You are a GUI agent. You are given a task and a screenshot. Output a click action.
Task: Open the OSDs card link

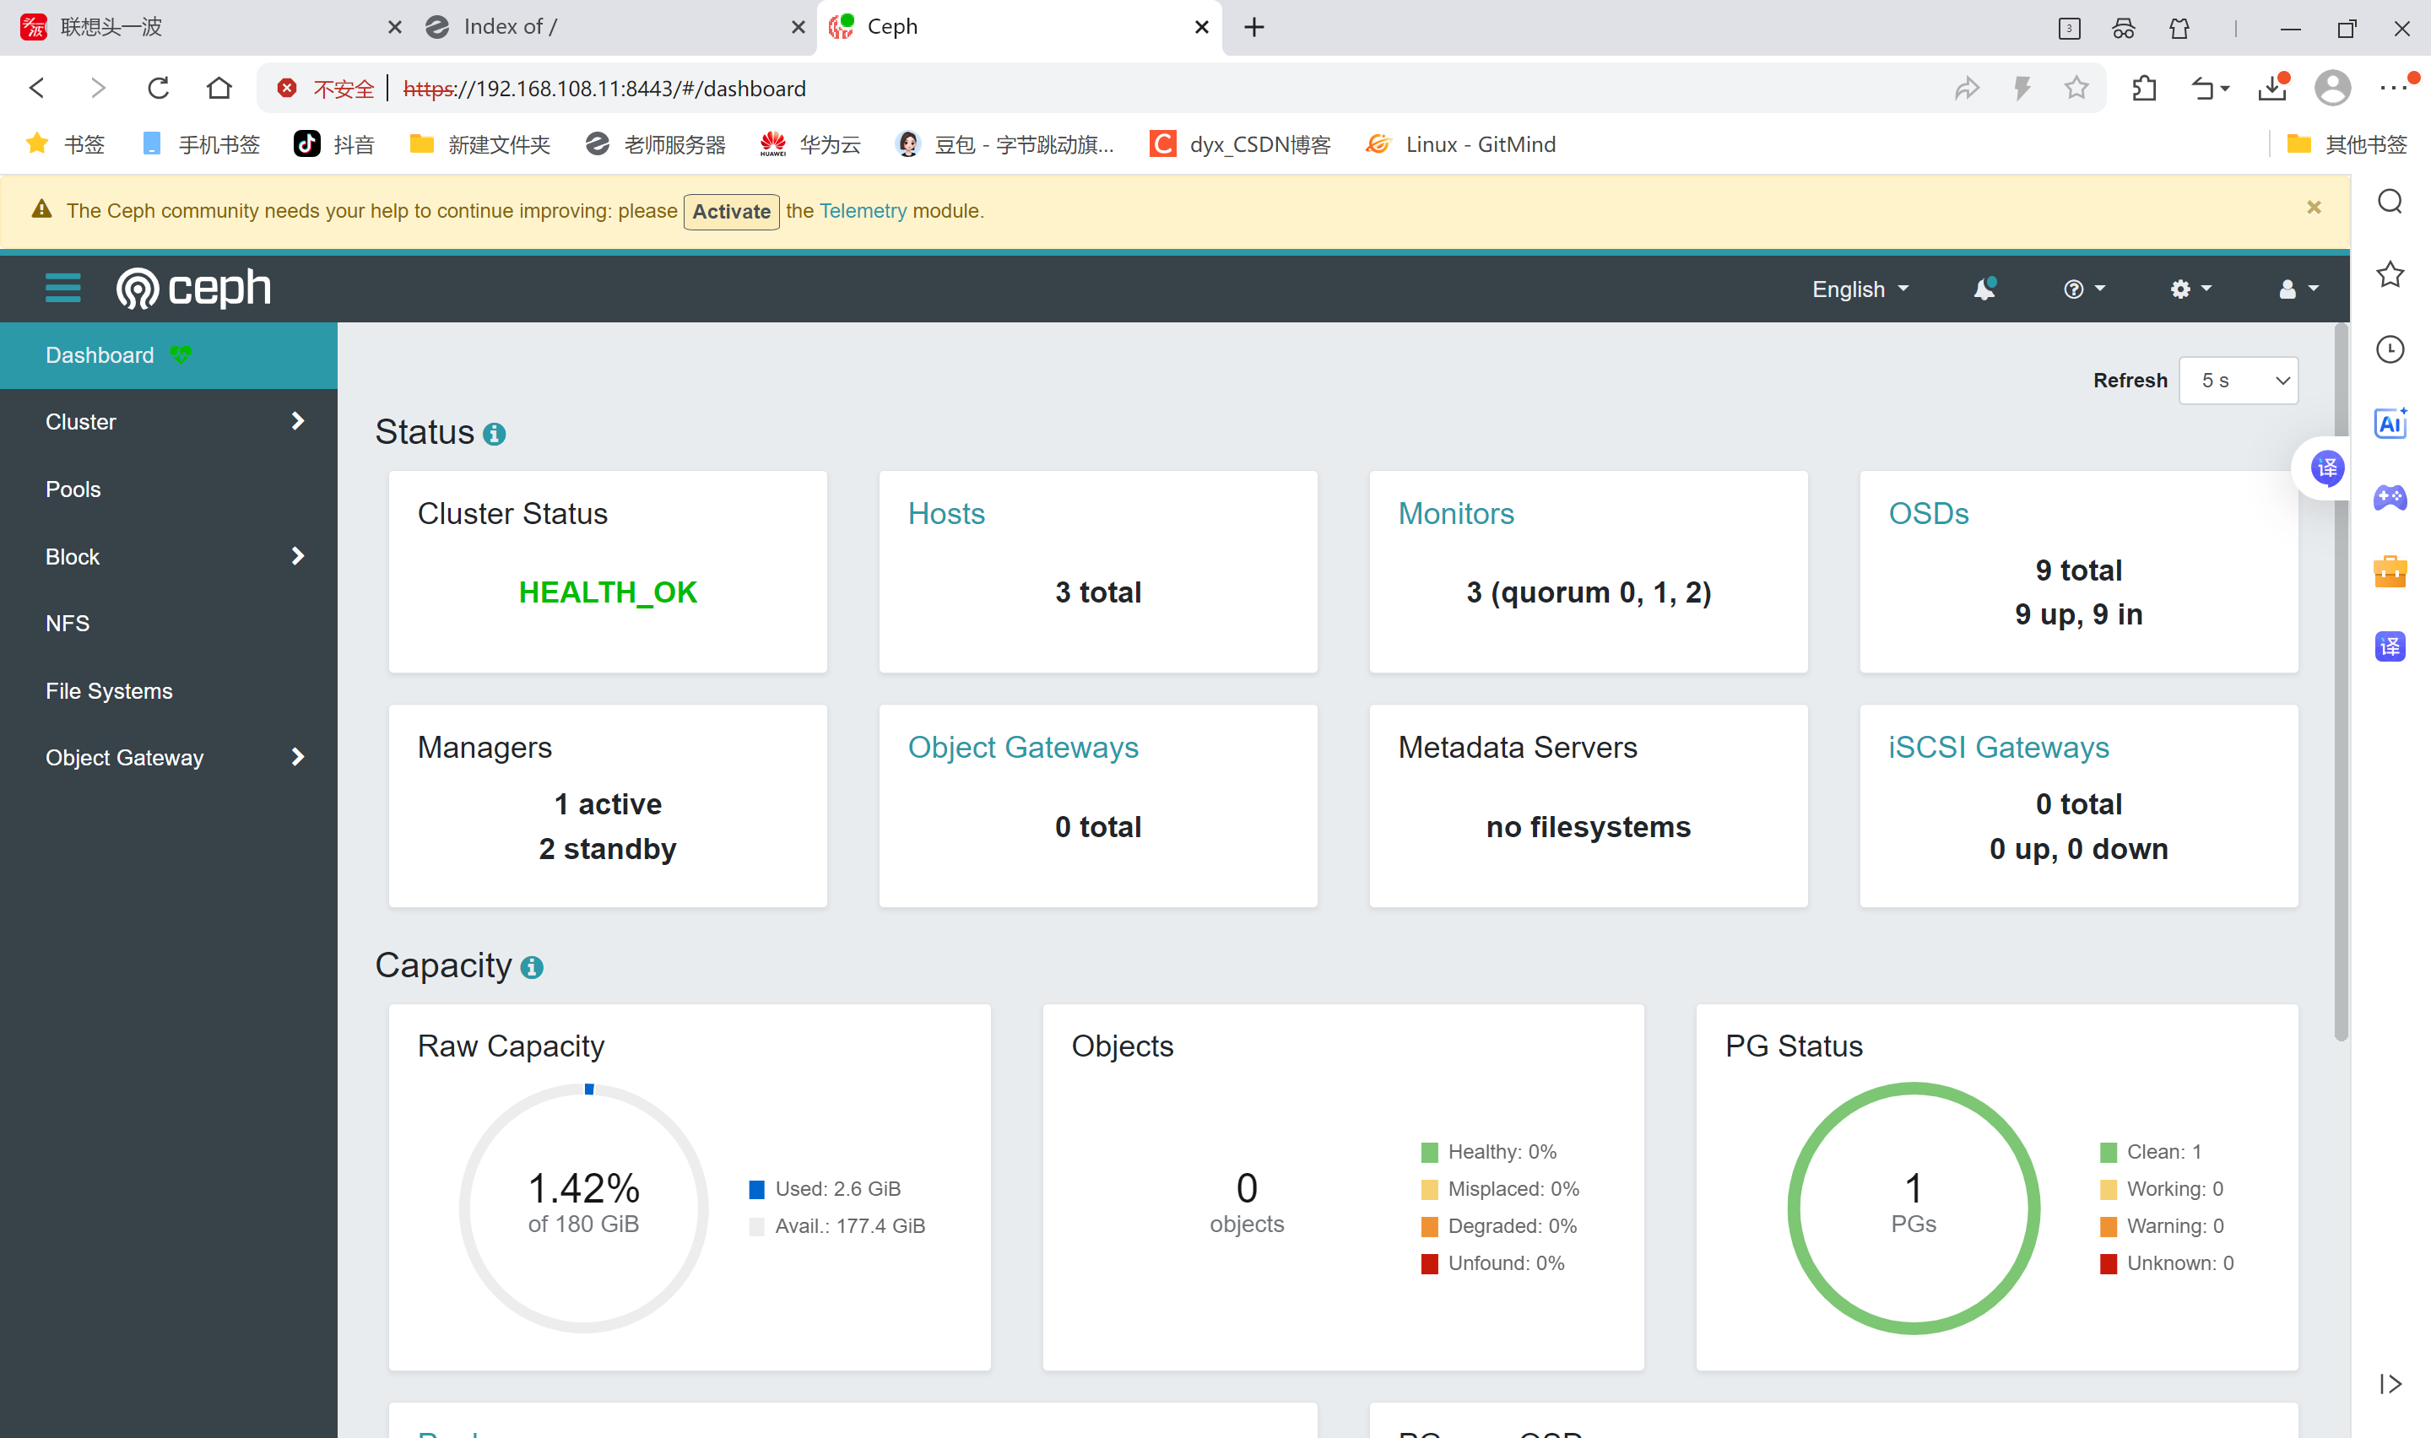point(1928,514)
